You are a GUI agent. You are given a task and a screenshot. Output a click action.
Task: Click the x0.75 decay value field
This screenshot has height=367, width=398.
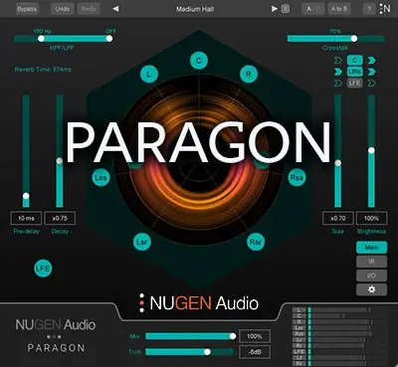[x=60, y=218]
